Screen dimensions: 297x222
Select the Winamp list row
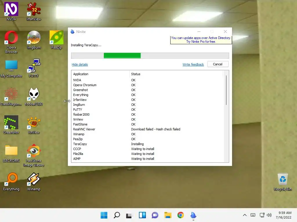pyautogui.click(x=148, y=134)
